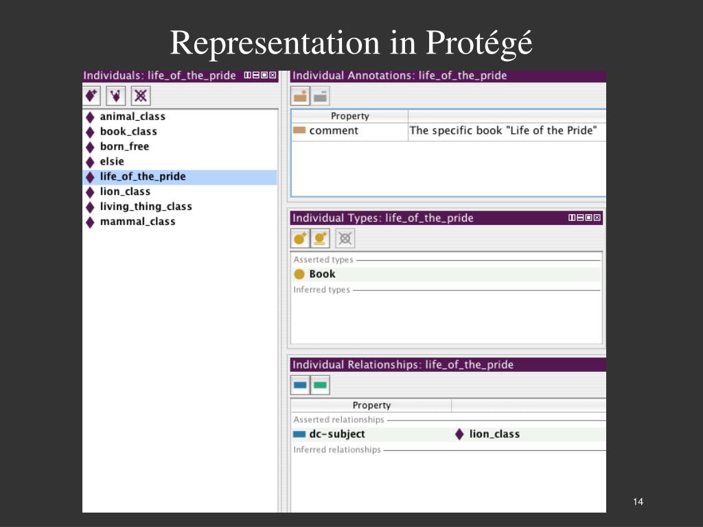Click the Property column header in Relationships
Image resolution: width=703 pixels, height=527 pixels.
tap(371, 405)
